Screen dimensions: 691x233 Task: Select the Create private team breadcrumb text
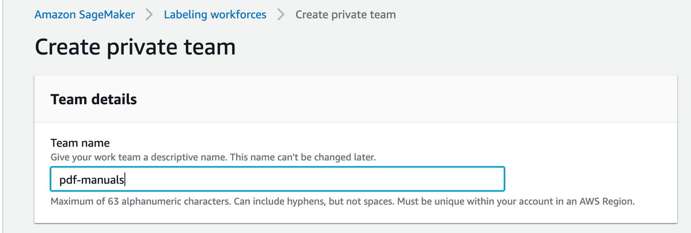[345, 14]
